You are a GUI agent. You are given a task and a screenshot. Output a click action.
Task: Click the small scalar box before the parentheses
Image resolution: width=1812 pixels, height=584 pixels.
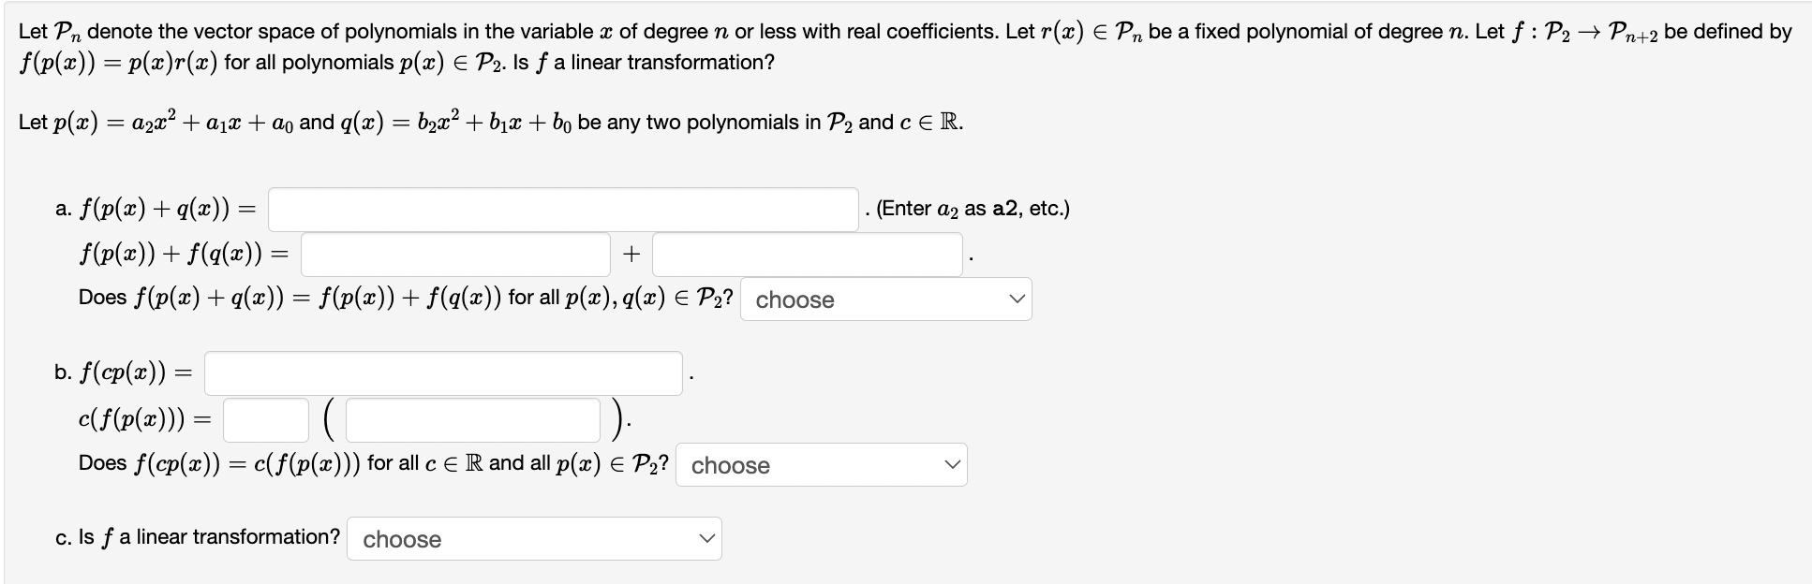tap(266, 419)
